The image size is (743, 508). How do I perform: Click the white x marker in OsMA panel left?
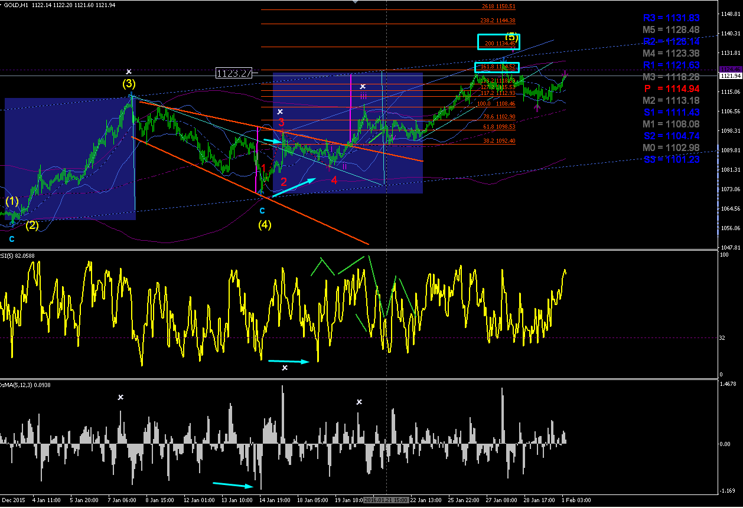[x=120, y=397]
